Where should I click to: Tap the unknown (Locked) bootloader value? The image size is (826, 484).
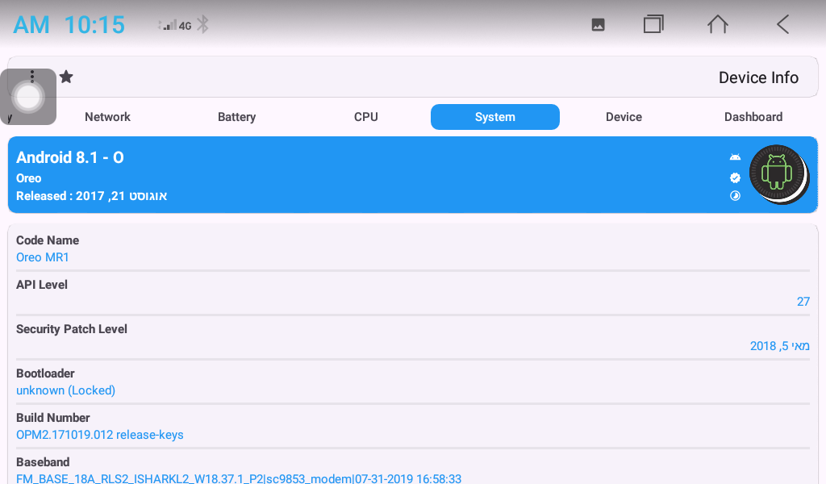click(66, 390)
